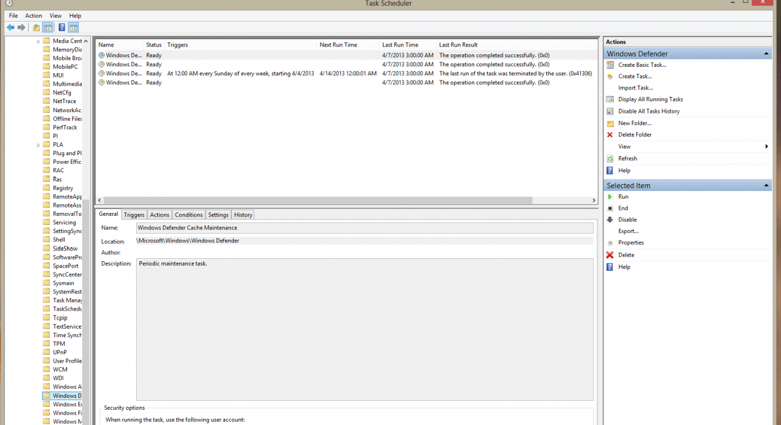The width and height of the screenshot is (781, 425).
Task: Select the UPnP folder in tree
Action: 55,352
